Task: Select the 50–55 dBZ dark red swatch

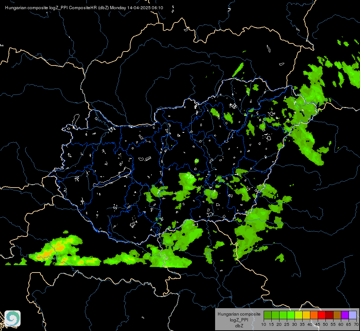Action: pos(329,315)
